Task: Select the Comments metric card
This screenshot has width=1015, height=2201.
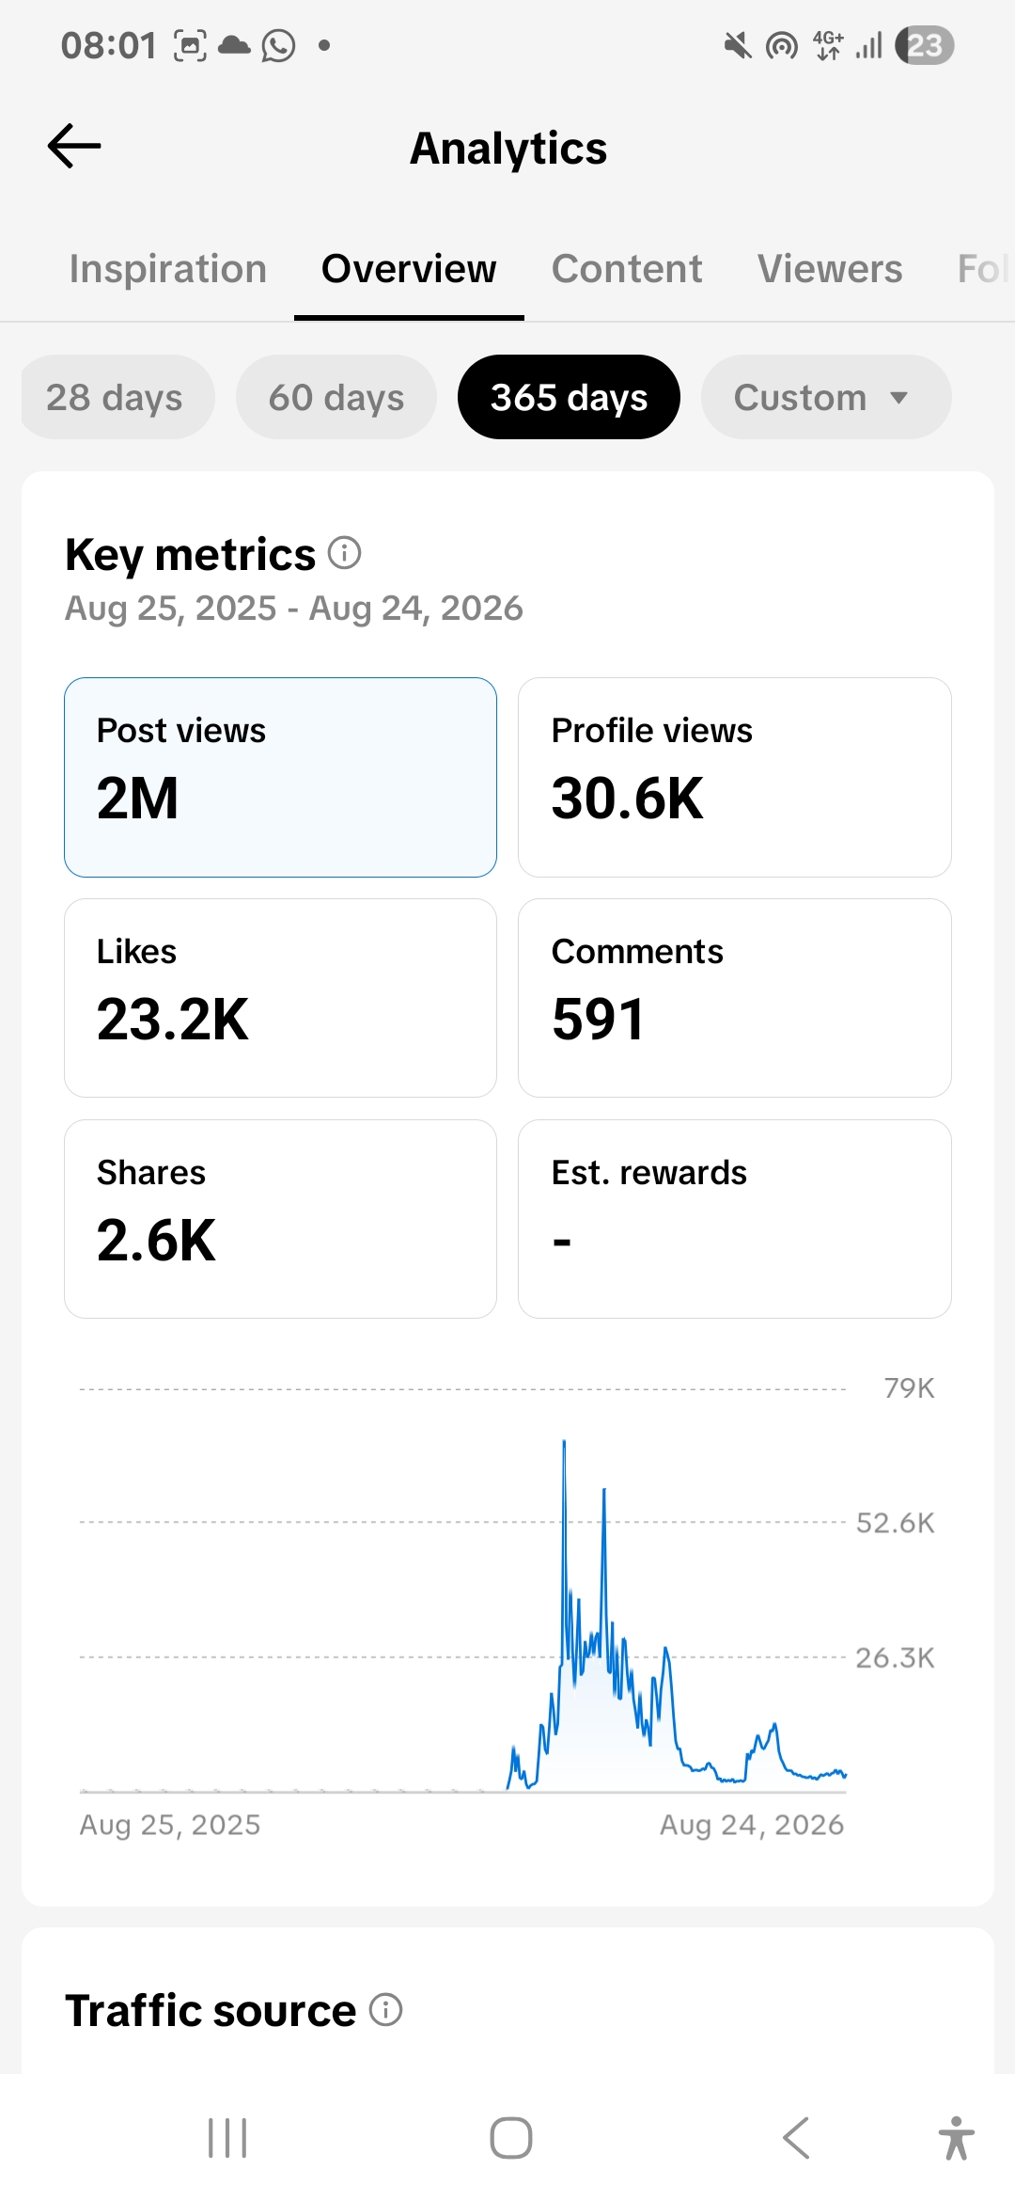Action: (735, 998)
